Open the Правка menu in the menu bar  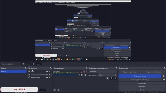point(41,2)
